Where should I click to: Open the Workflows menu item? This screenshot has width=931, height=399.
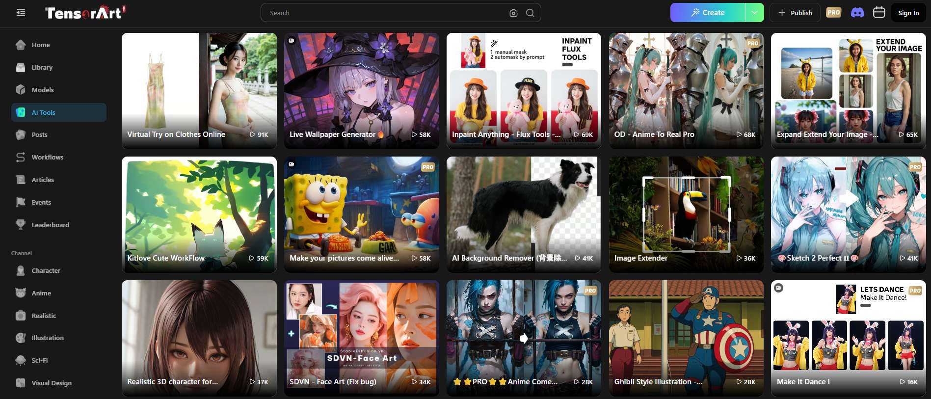[59, 157]
